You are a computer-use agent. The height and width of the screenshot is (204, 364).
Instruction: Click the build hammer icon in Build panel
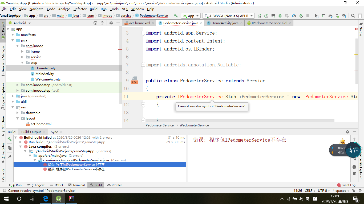coord(10,139)
